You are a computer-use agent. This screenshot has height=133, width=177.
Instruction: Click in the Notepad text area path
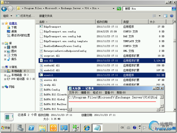(x=113, y=97)
